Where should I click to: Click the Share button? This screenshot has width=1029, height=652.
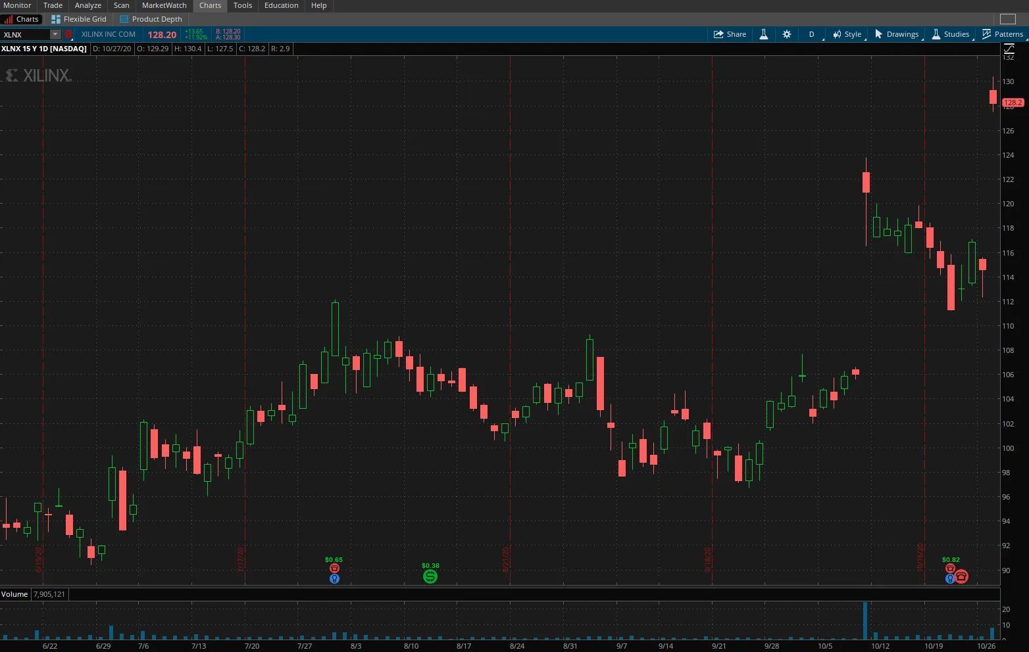730,34
